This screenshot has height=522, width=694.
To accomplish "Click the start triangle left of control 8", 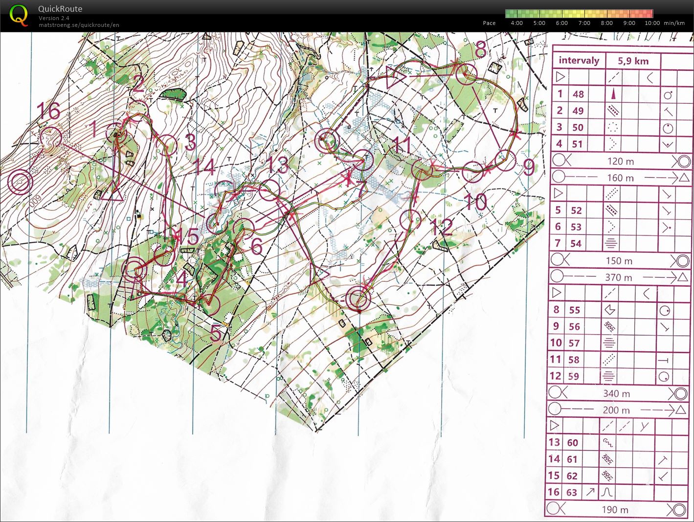I will (396, 77).
